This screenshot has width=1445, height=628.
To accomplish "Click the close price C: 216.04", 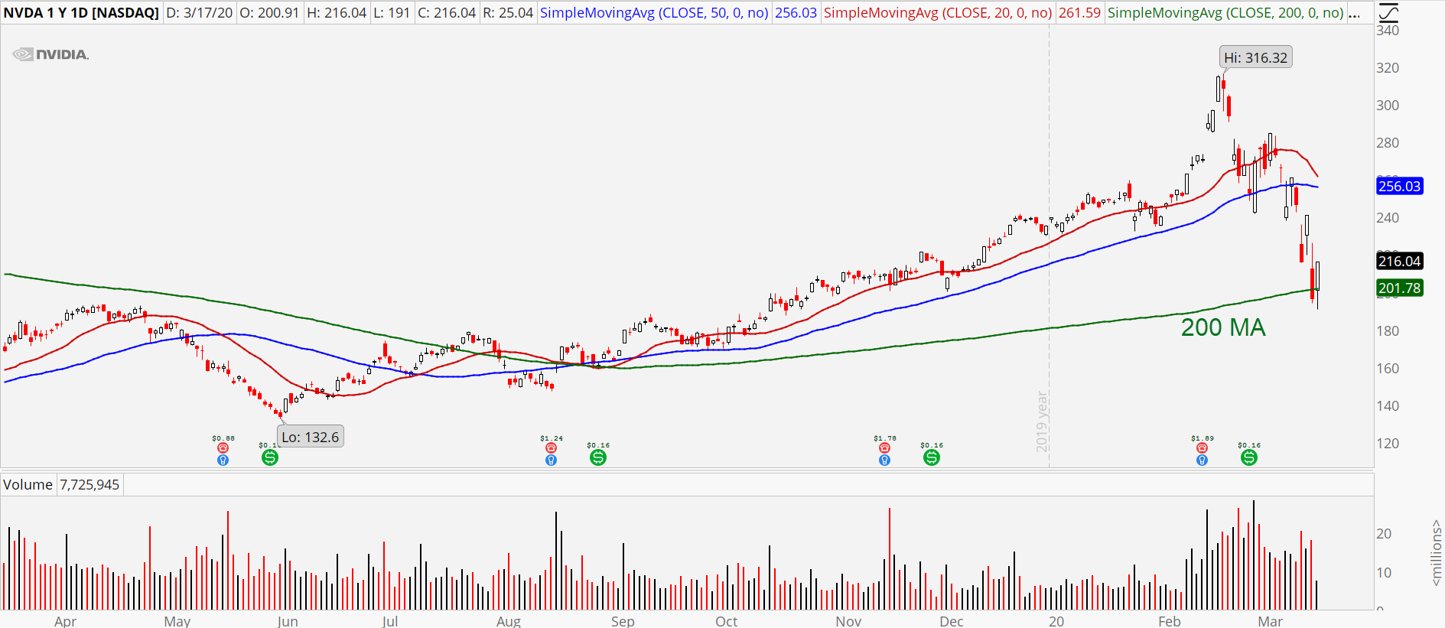I will (x=447, y=13).
